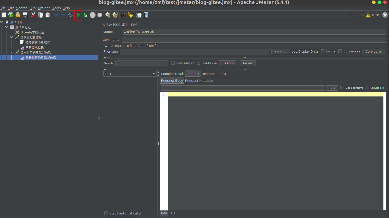Image resolution: width=389 pixels, height=218 pixels.
Task: Start the test with green play icon
Action: click(78, 15)
